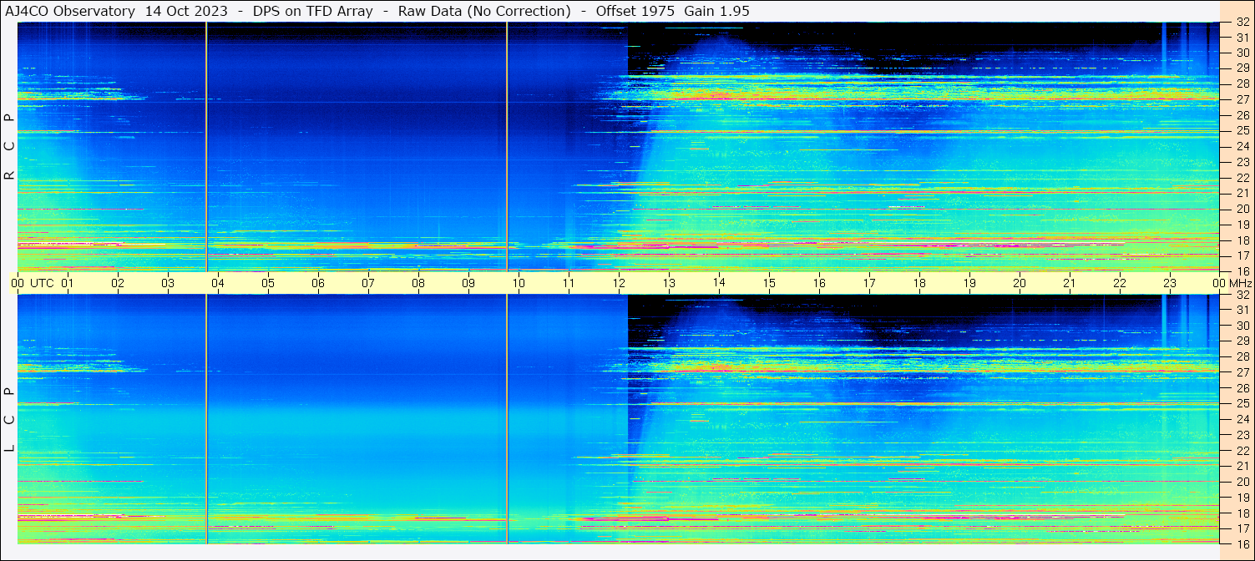Screen dimensions: 1255x561
Task: Click the 20 MHz label on the lower frequency scale
Action: [x=1242, y=482]
